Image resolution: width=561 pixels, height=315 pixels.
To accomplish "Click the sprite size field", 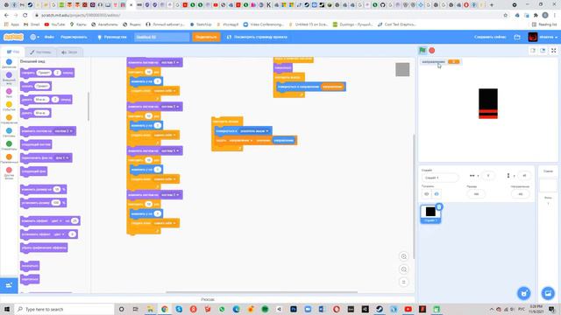I will tap(476, 194).
